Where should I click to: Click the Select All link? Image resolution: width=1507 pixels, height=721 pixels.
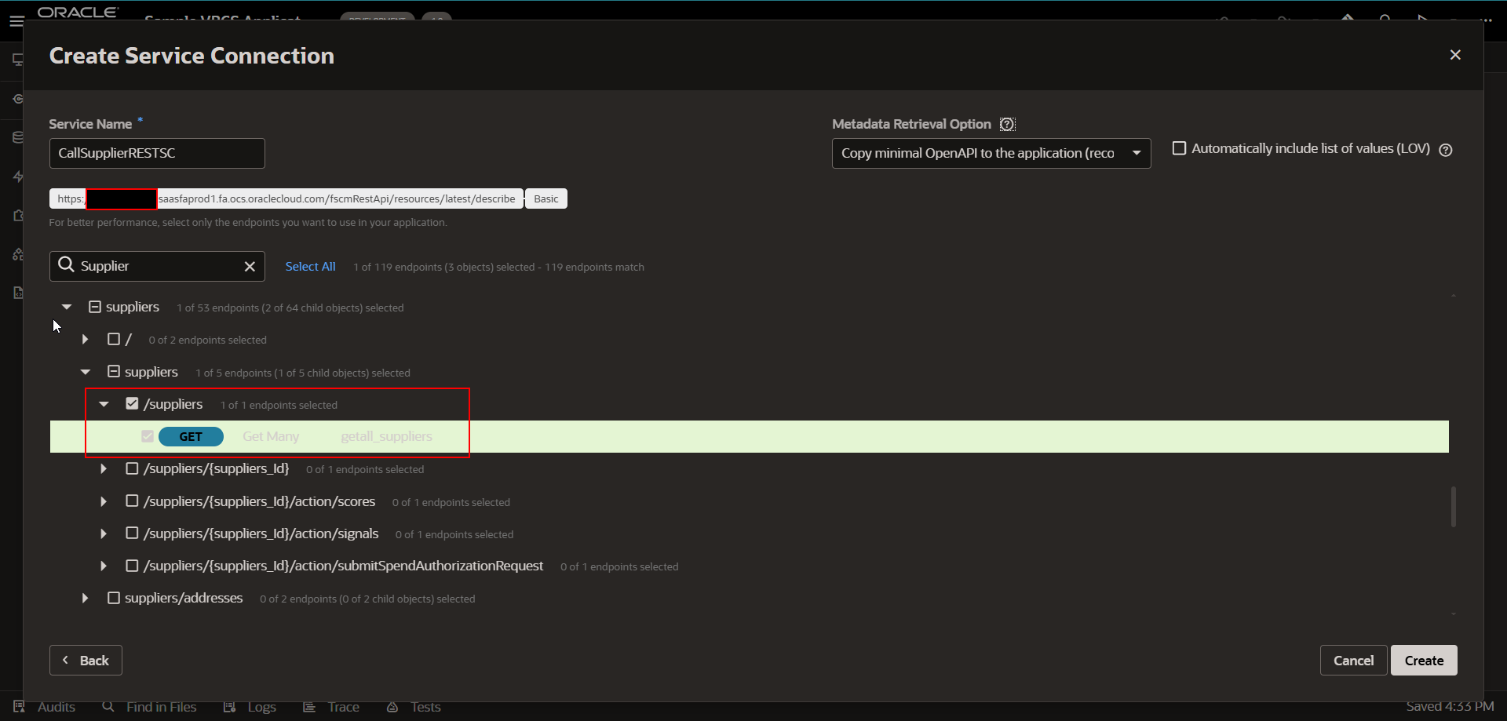pyautogui.click(x=310, y=267)
